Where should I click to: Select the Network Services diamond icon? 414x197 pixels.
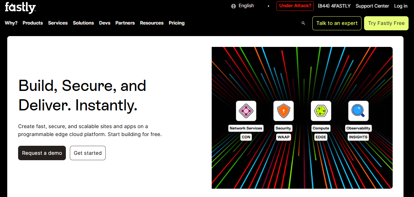point(246,111)
